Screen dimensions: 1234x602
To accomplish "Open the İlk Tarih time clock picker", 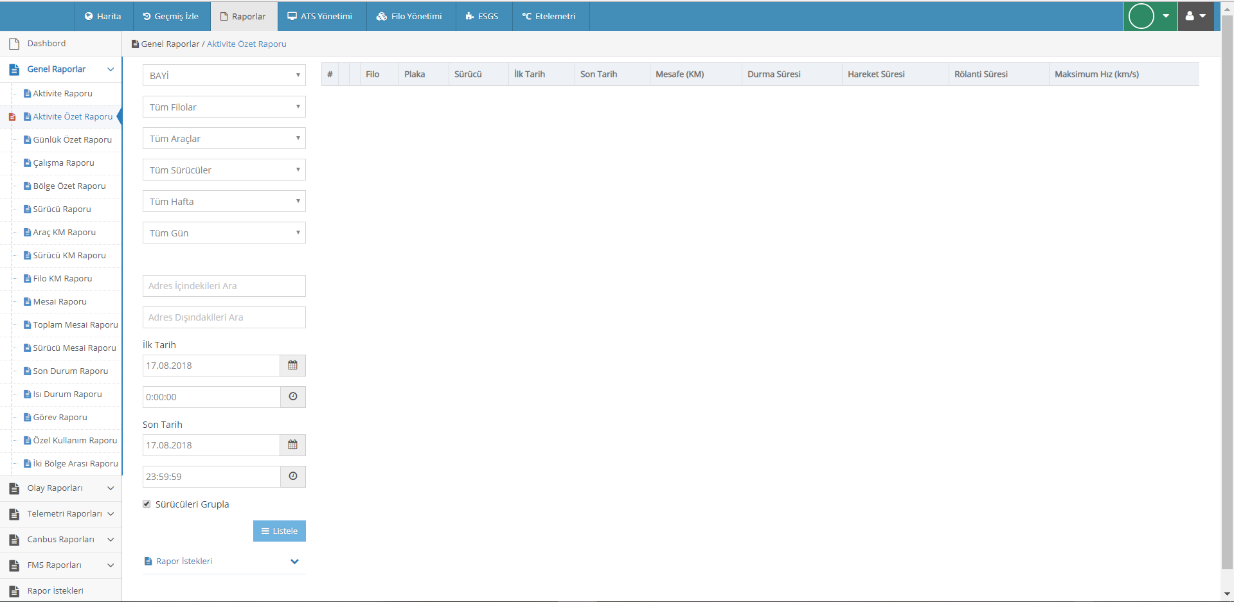I will point(292,397).
